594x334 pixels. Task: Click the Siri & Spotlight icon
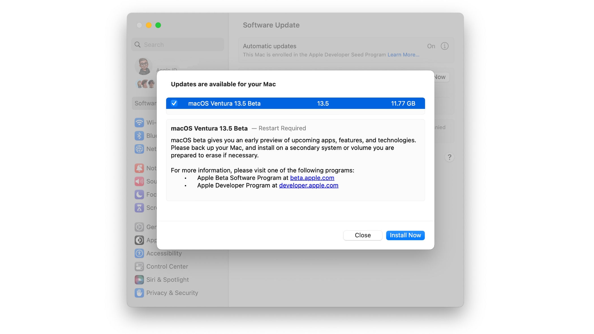[139, 279]
